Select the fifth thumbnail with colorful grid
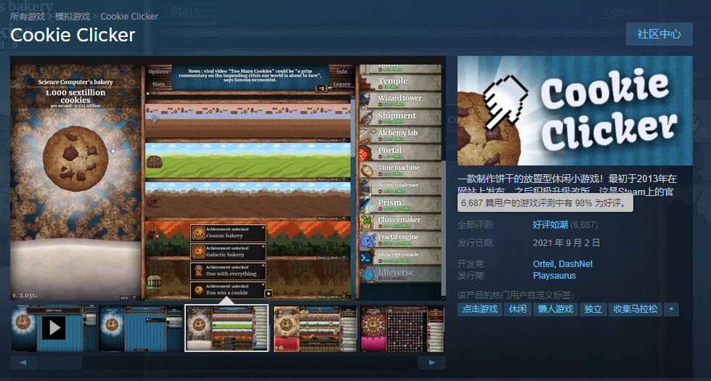The image size is (711, 381). [x=402, y=328]
